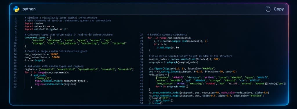The height and width of the screenshot is (109, 297).
Task: Click the "python" language label
Action: [x=29, y=9]
